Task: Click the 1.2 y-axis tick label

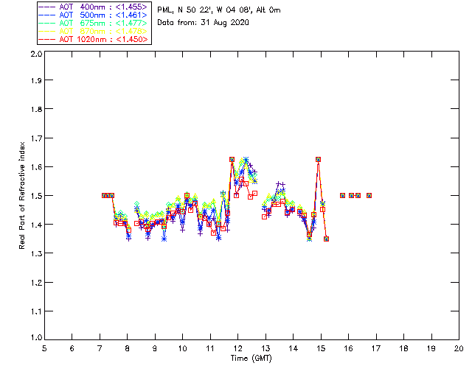Action: [x=36, y=283]
